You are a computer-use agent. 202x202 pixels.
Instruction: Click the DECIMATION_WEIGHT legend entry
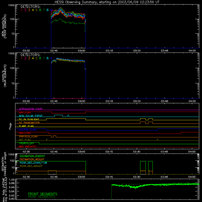(x=32, y=160)
